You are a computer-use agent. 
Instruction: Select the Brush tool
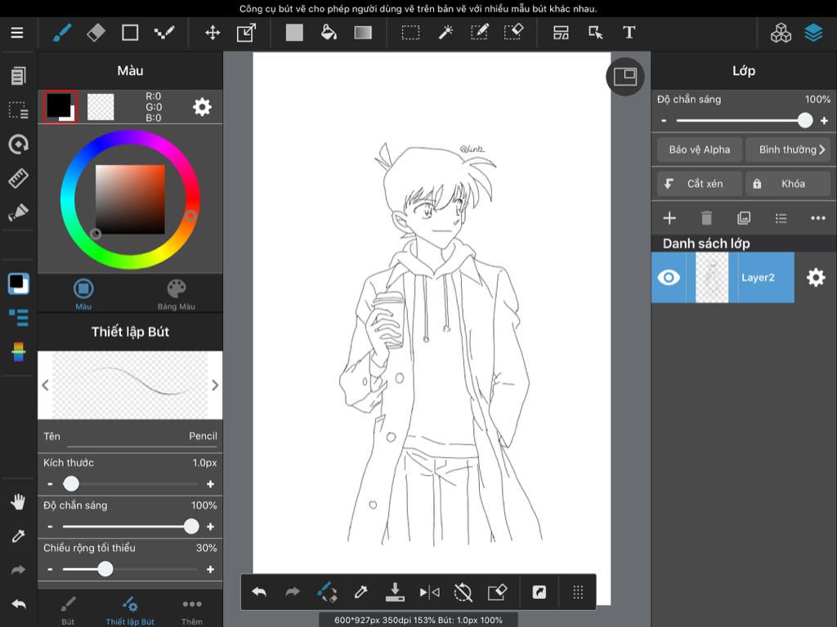tap(62, 33)
